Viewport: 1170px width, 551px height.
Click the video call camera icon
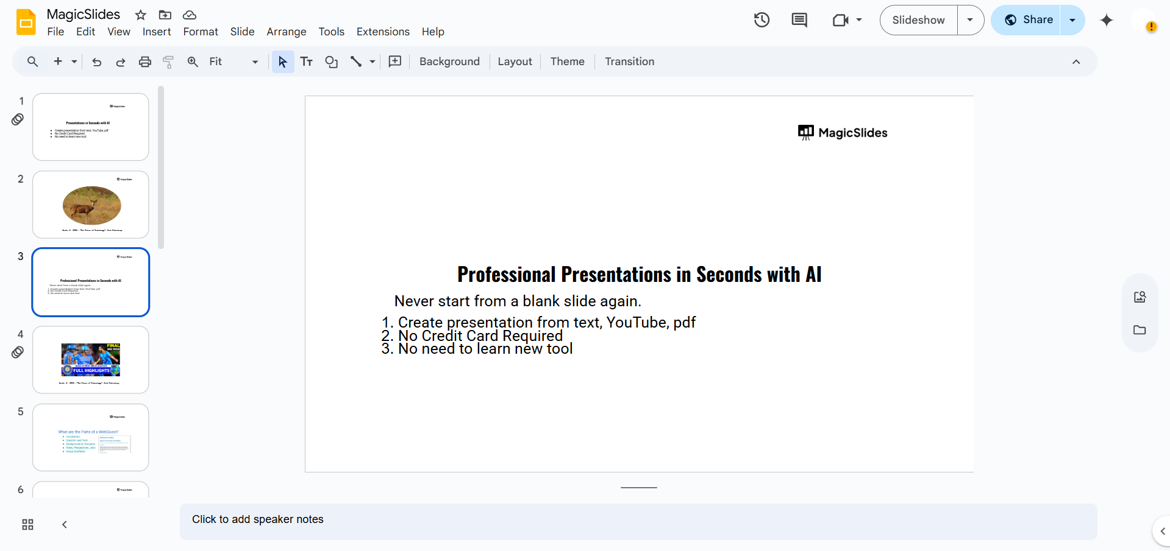tap(841, 20)
